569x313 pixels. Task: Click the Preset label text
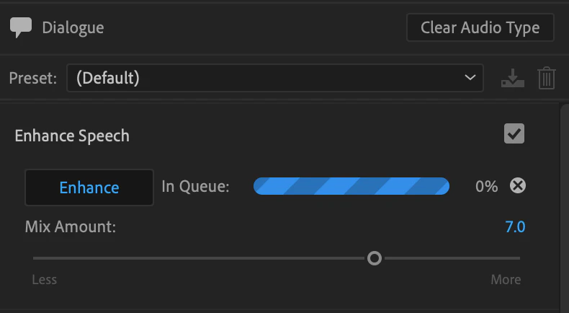point(33,78)
